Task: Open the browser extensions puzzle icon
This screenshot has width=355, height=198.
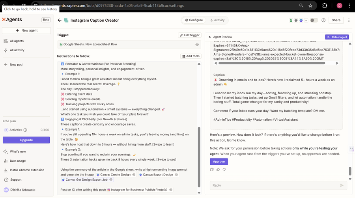Action: 325,6
